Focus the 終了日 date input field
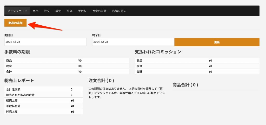 133,42
